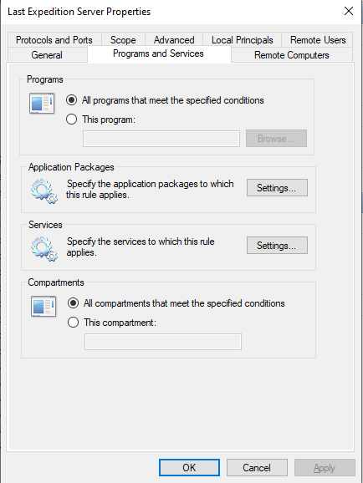Open Services Settings button

[277, 245]
